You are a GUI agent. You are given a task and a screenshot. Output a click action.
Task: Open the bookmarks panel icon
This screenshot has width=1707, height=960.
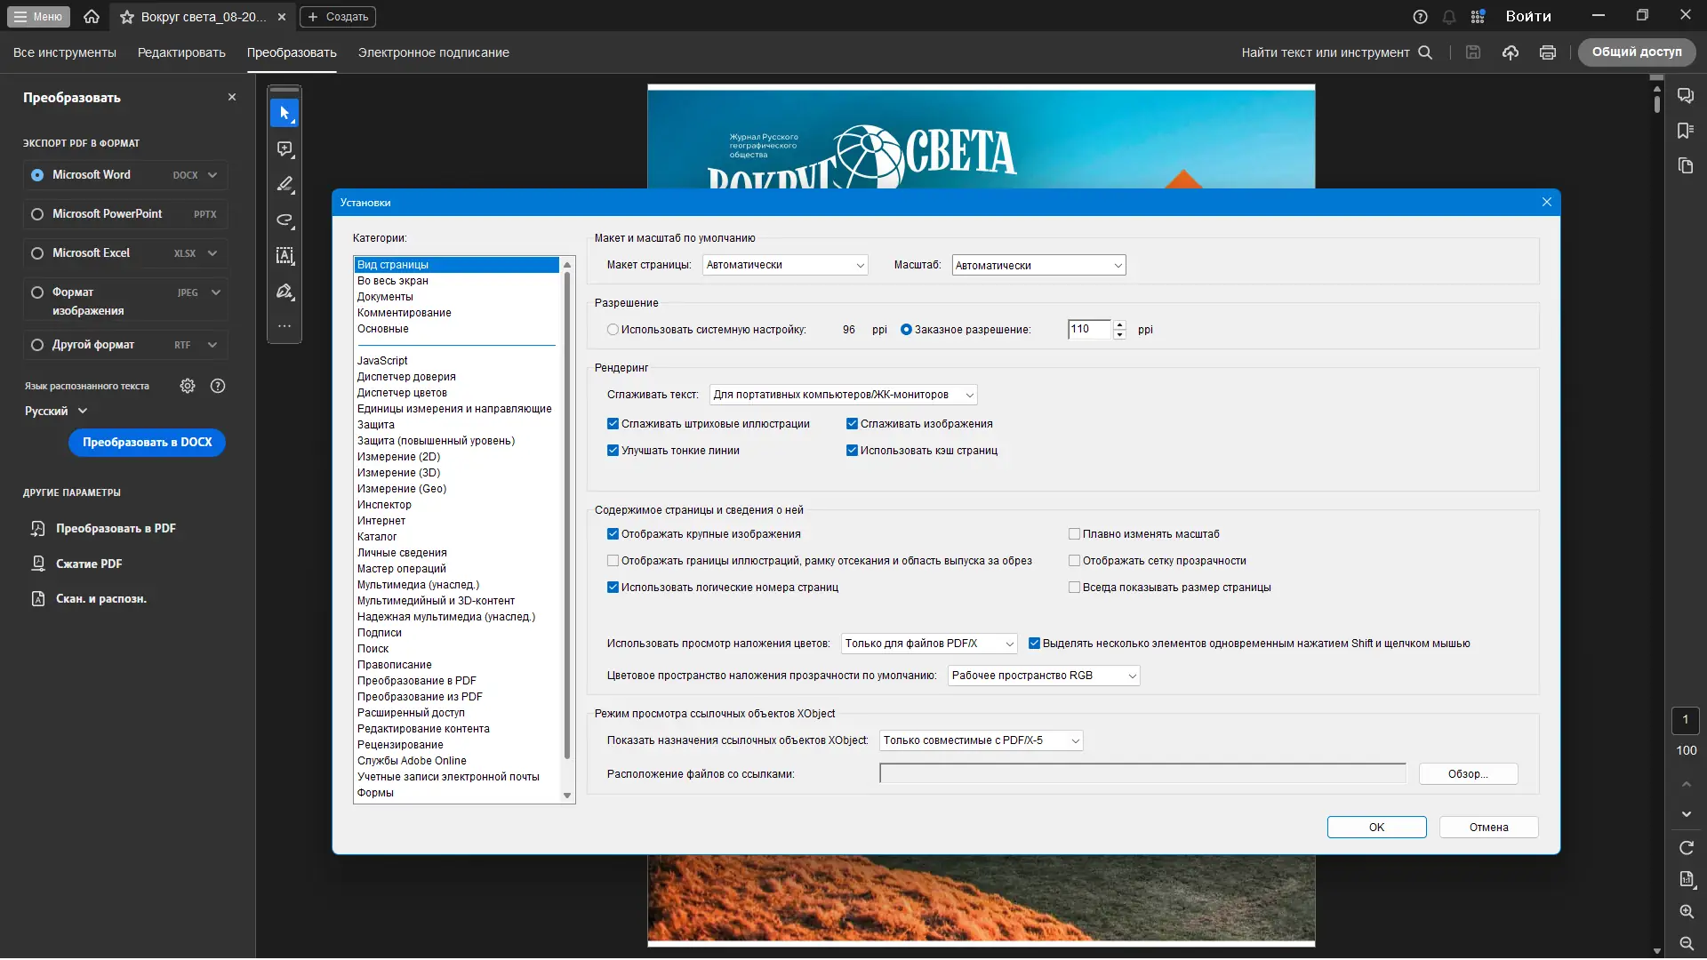(x=1686, y=131)
